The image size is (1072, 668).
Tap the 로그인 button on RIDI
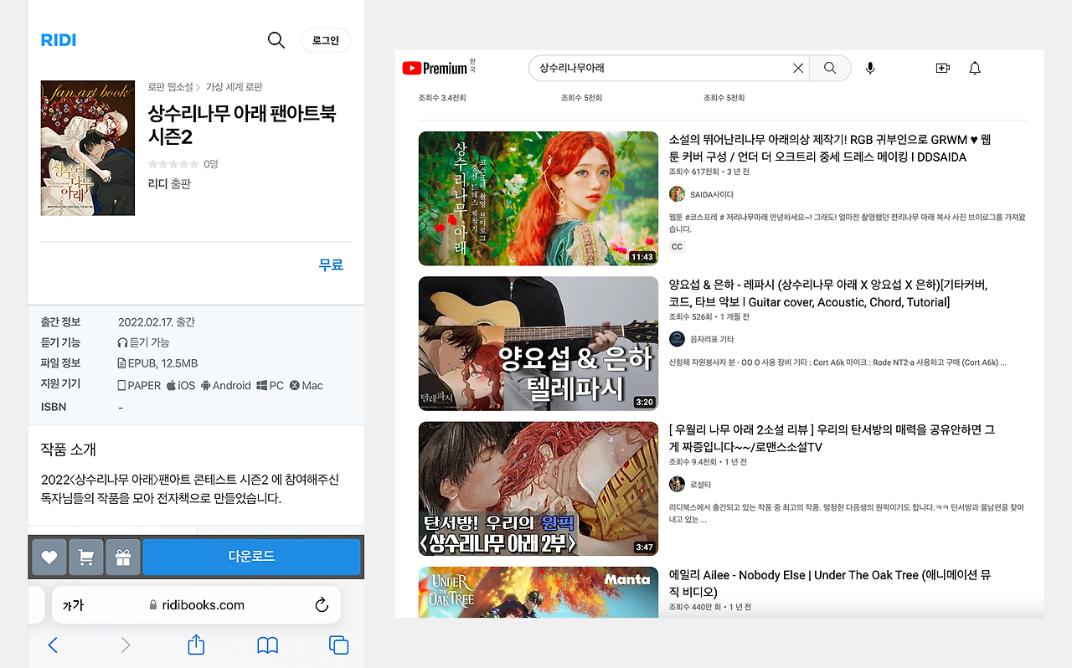point(326,40)
